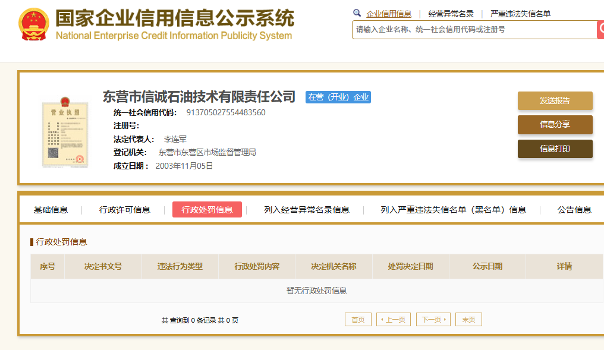Focus the enterprise name search field

pos(474,30)
